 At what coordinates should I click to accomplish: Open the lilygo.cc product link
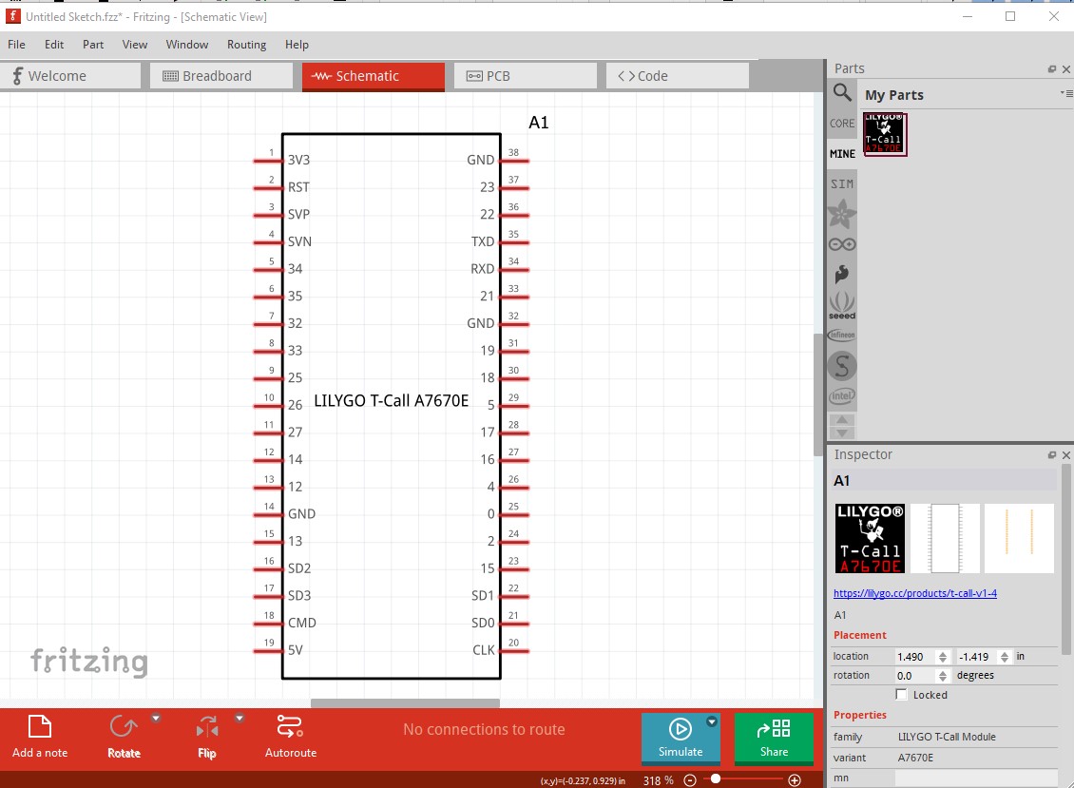(914, 593)
